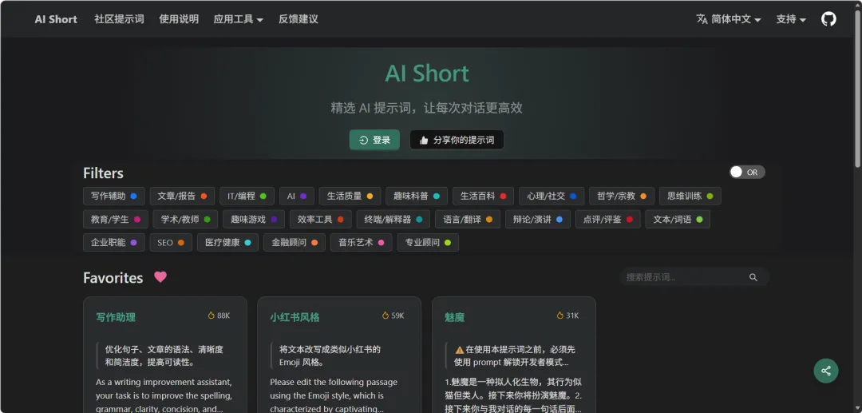
Task: Toggle the 医疗健康 filter tag
Action: (227, 243)
